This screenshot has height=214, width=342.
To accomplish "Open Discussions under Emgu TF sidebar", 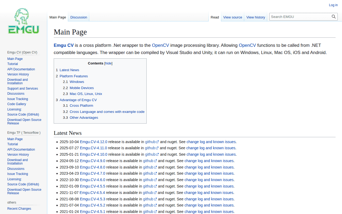I will pyautogui.click(x=16, y=169).
